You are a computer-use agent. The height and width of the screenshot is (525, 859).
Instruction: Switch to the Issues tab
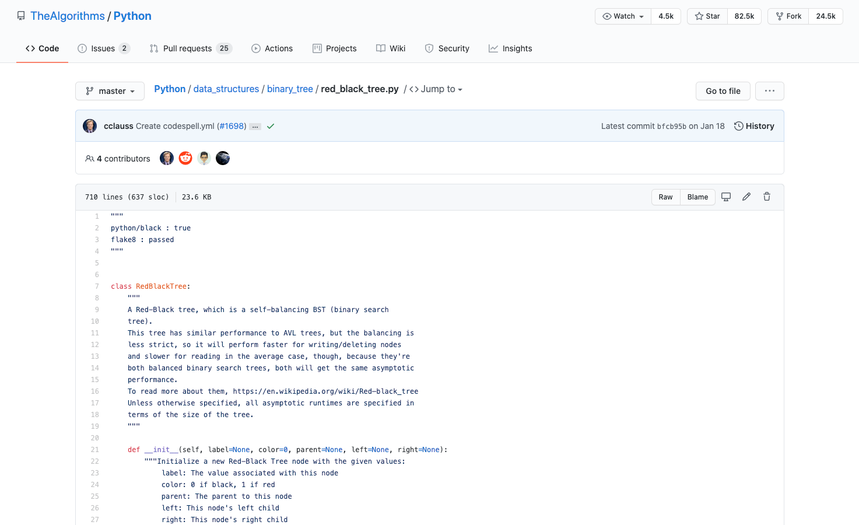[103, 48]
